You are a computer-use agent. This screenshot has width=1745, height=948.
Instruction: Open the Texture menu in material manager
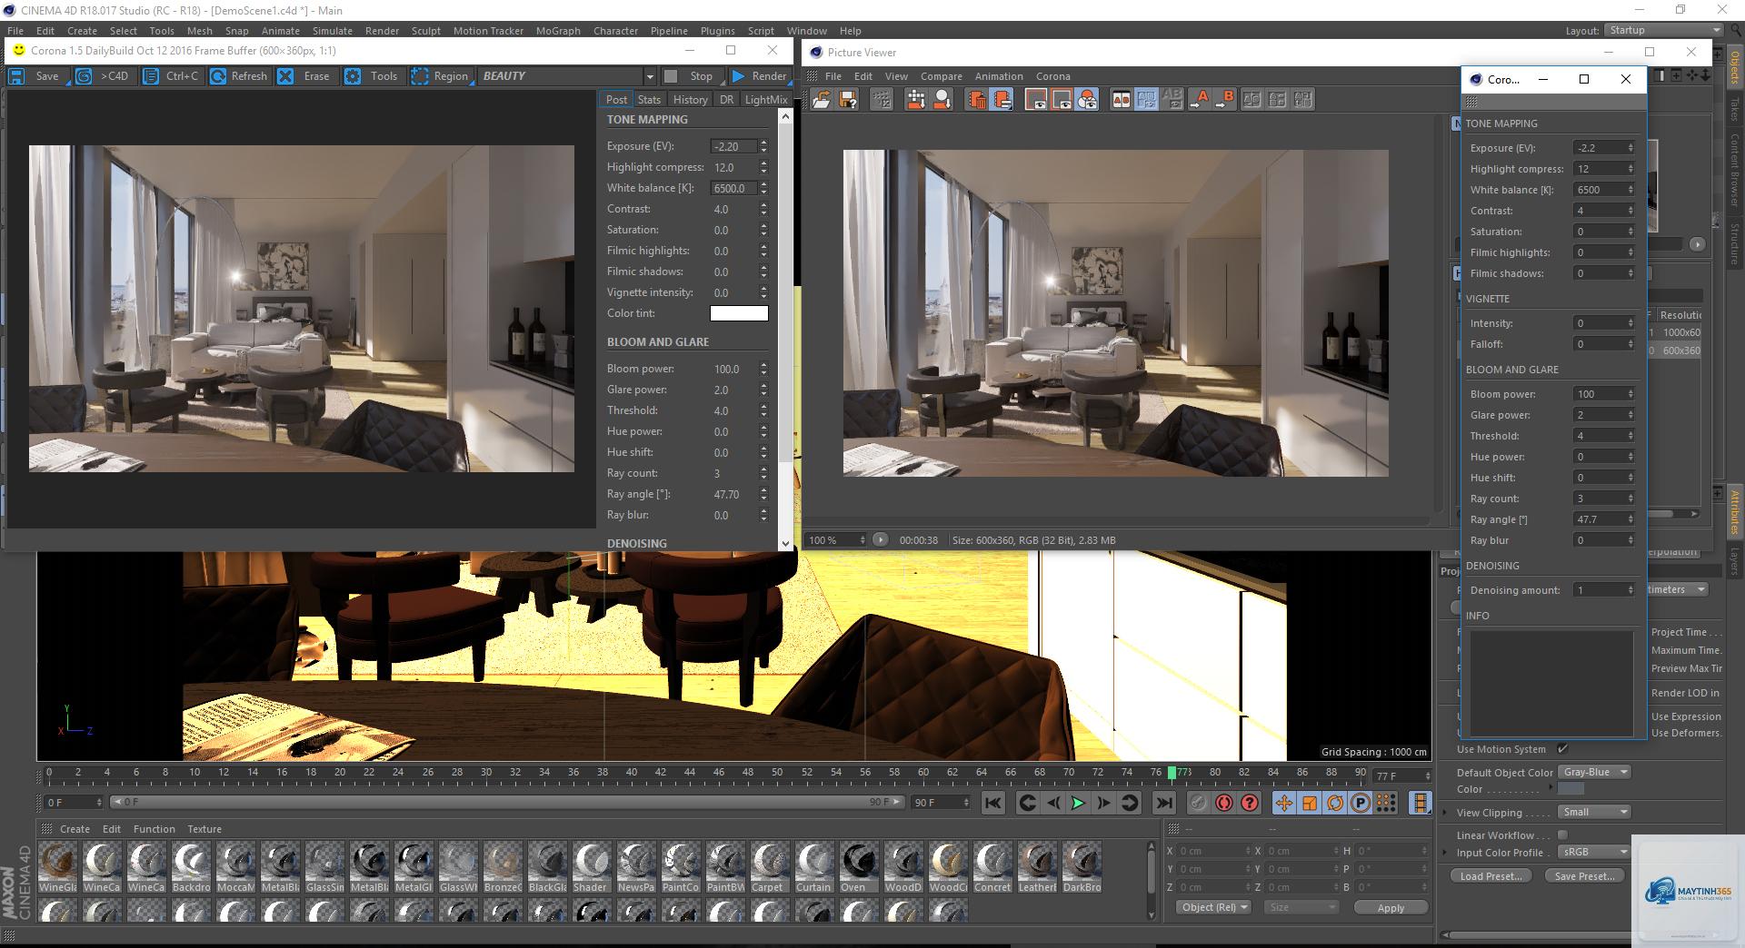click(204, 829)
